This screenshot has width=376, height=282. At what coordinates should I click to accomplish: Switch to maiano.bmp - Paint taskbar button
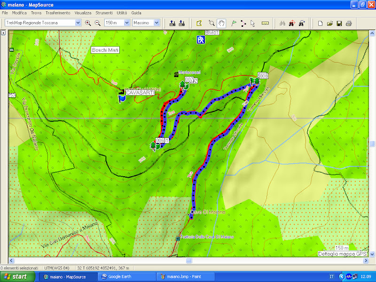(185, 277)
